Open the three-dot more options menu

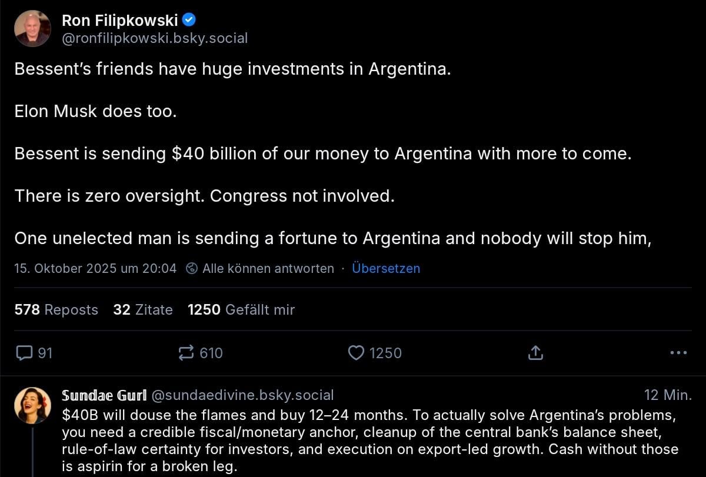coord(678,353)
